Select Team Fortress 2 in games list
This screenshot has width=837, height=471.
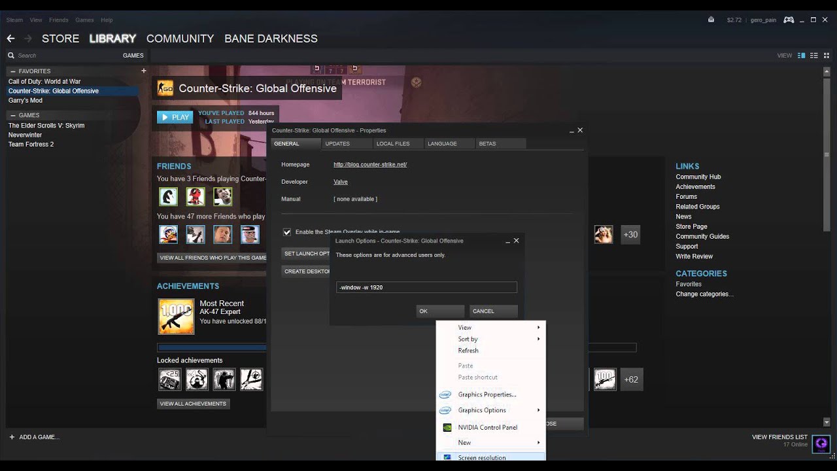pos(31,145)
